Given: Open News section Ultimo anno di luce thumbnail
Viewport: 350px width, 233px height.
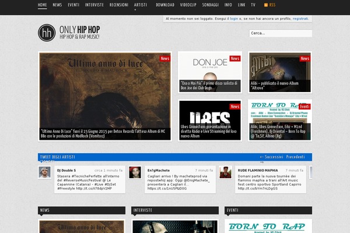Looking at the screenshot, I should click(82, 227).
